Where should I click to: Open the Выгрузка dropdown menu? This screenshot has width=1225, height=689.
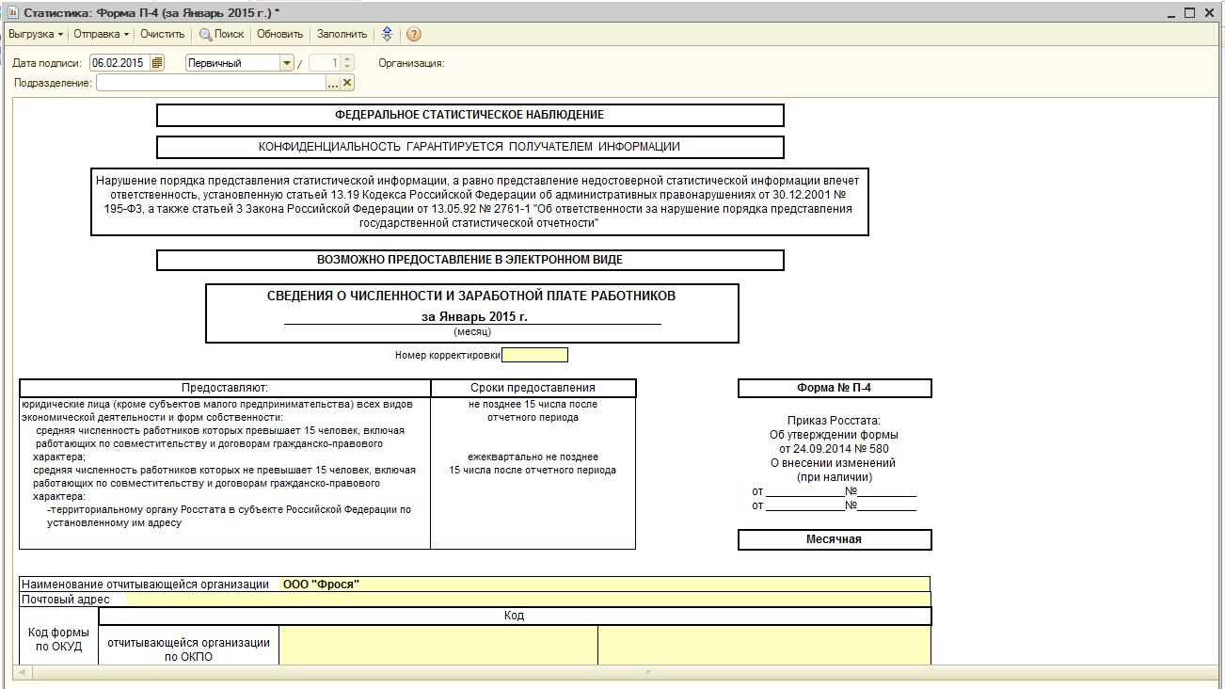coord(35,34)
